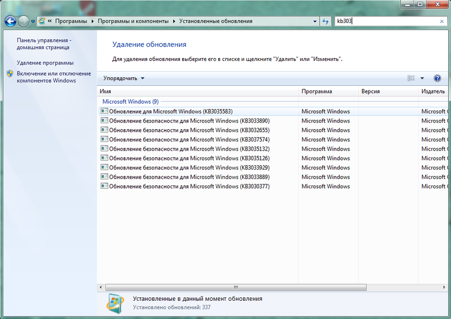Open Удаление программы link
The image size is (451, 319).
tap(45, 63)
